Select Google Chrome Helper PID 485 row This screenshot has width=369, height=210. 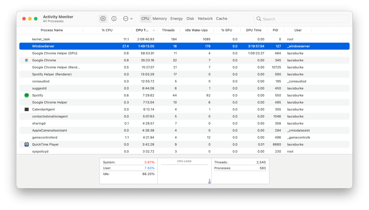[x=184, y=102]
